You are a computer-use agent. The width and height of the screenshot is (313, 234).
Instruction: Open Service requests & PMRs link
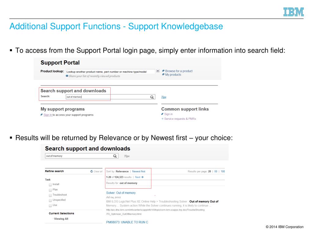(180, 119)
